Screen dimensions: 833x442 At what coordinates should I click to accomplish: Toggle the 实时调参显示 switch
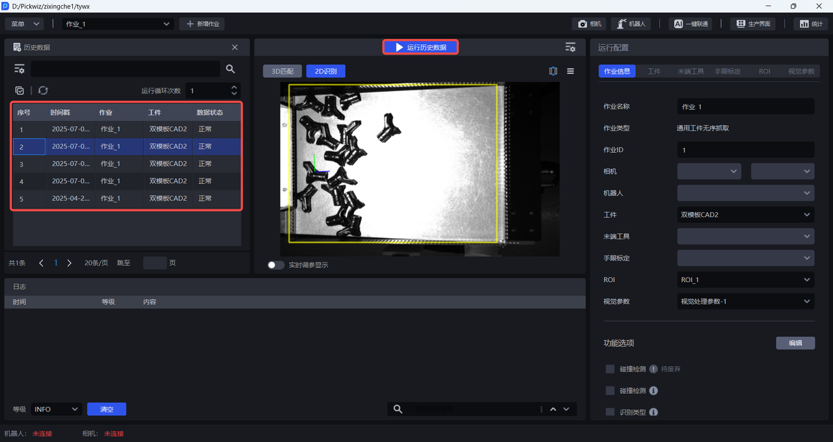(276, 265)
